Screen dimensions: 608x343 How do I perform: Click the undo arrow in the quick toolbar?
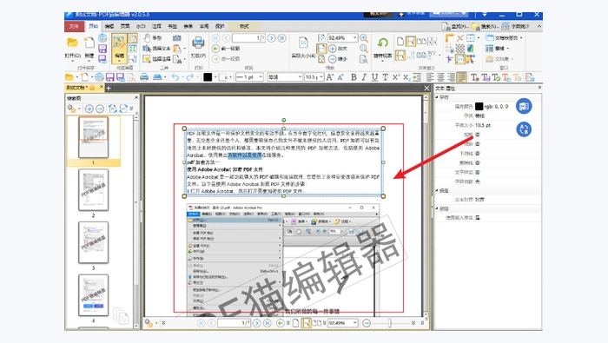(175, 77)
